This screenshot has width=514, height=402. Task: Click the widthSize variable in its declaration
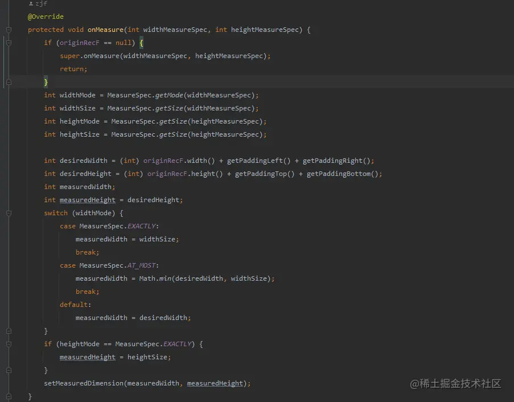pyautogui.click(x=77, y=108)
